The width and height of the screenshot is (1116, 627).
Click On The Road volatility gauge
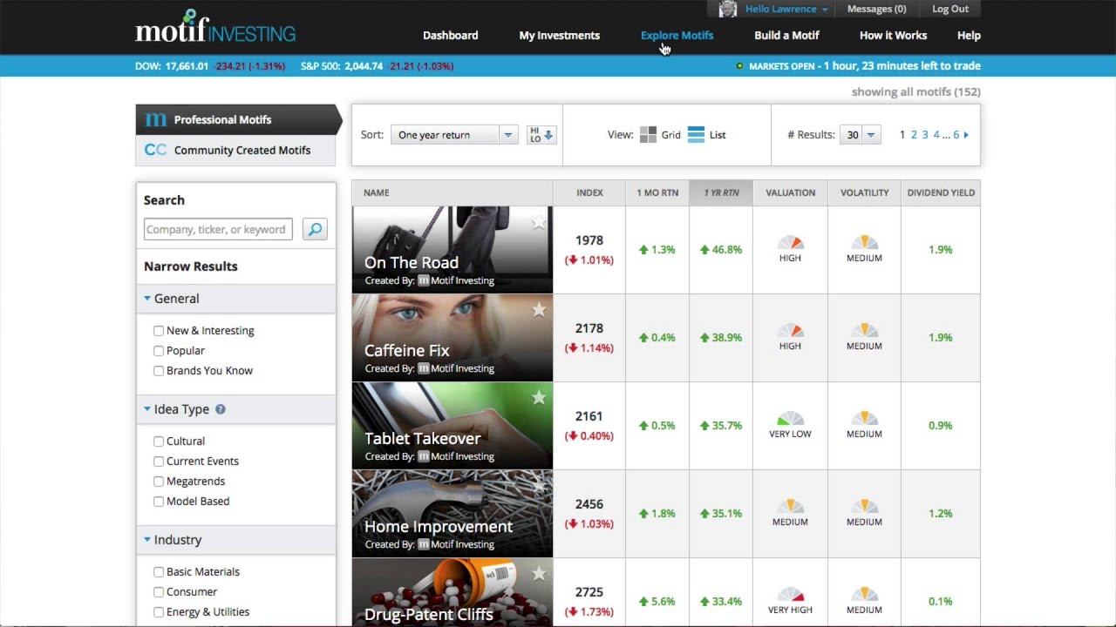click(864, 243)
